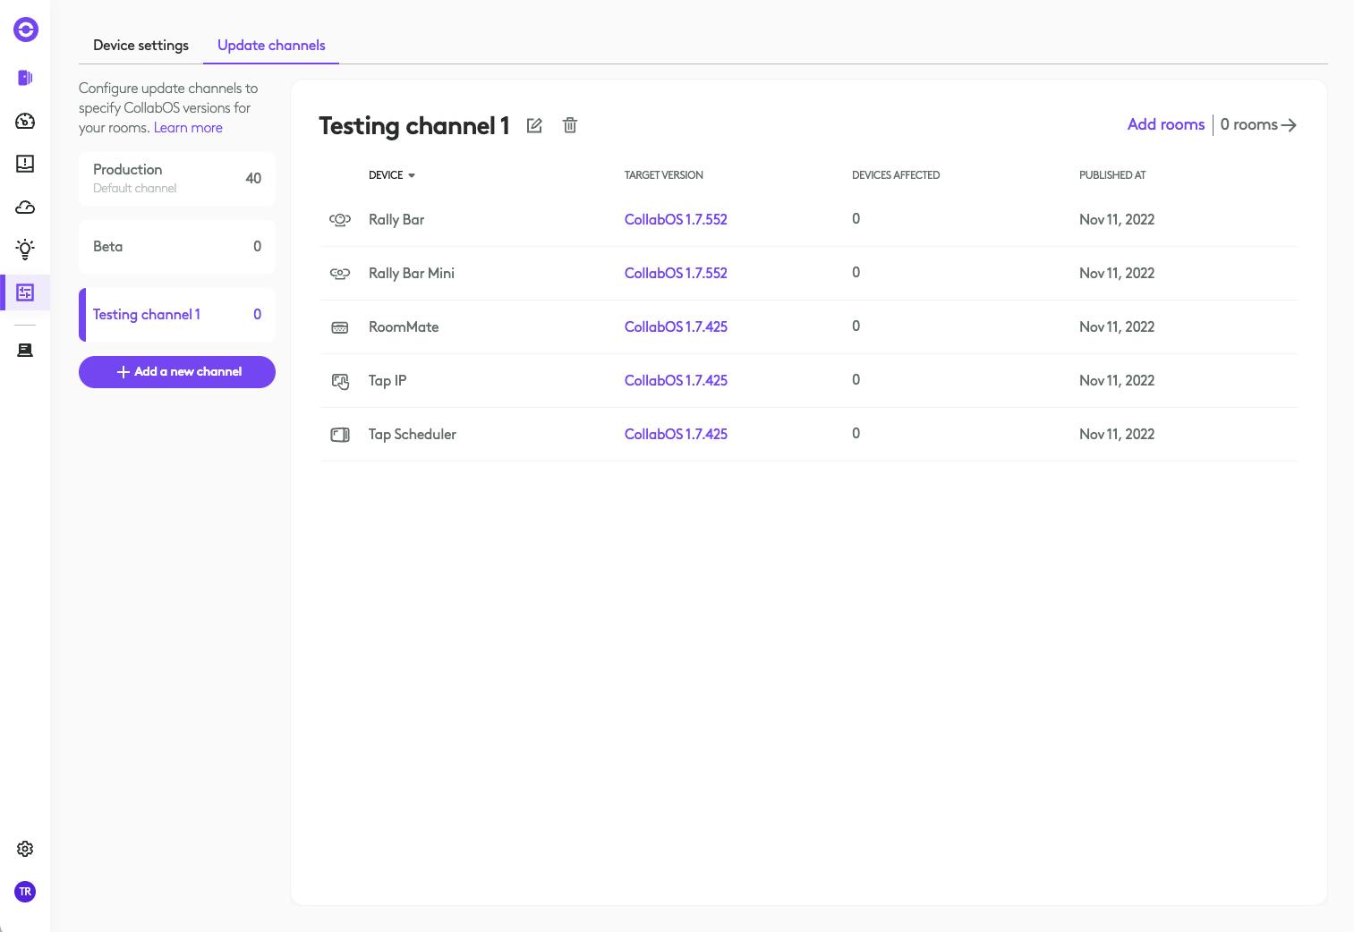Open the alerts exclamation icon in sidebar

point(25,164)
